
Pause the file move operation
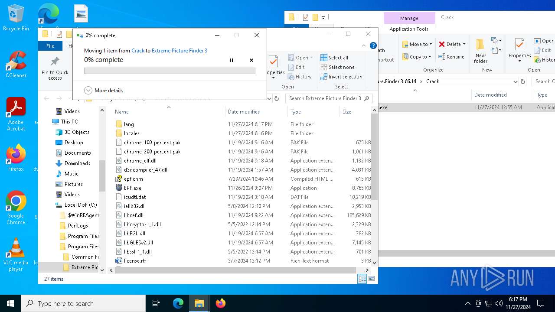231,60
